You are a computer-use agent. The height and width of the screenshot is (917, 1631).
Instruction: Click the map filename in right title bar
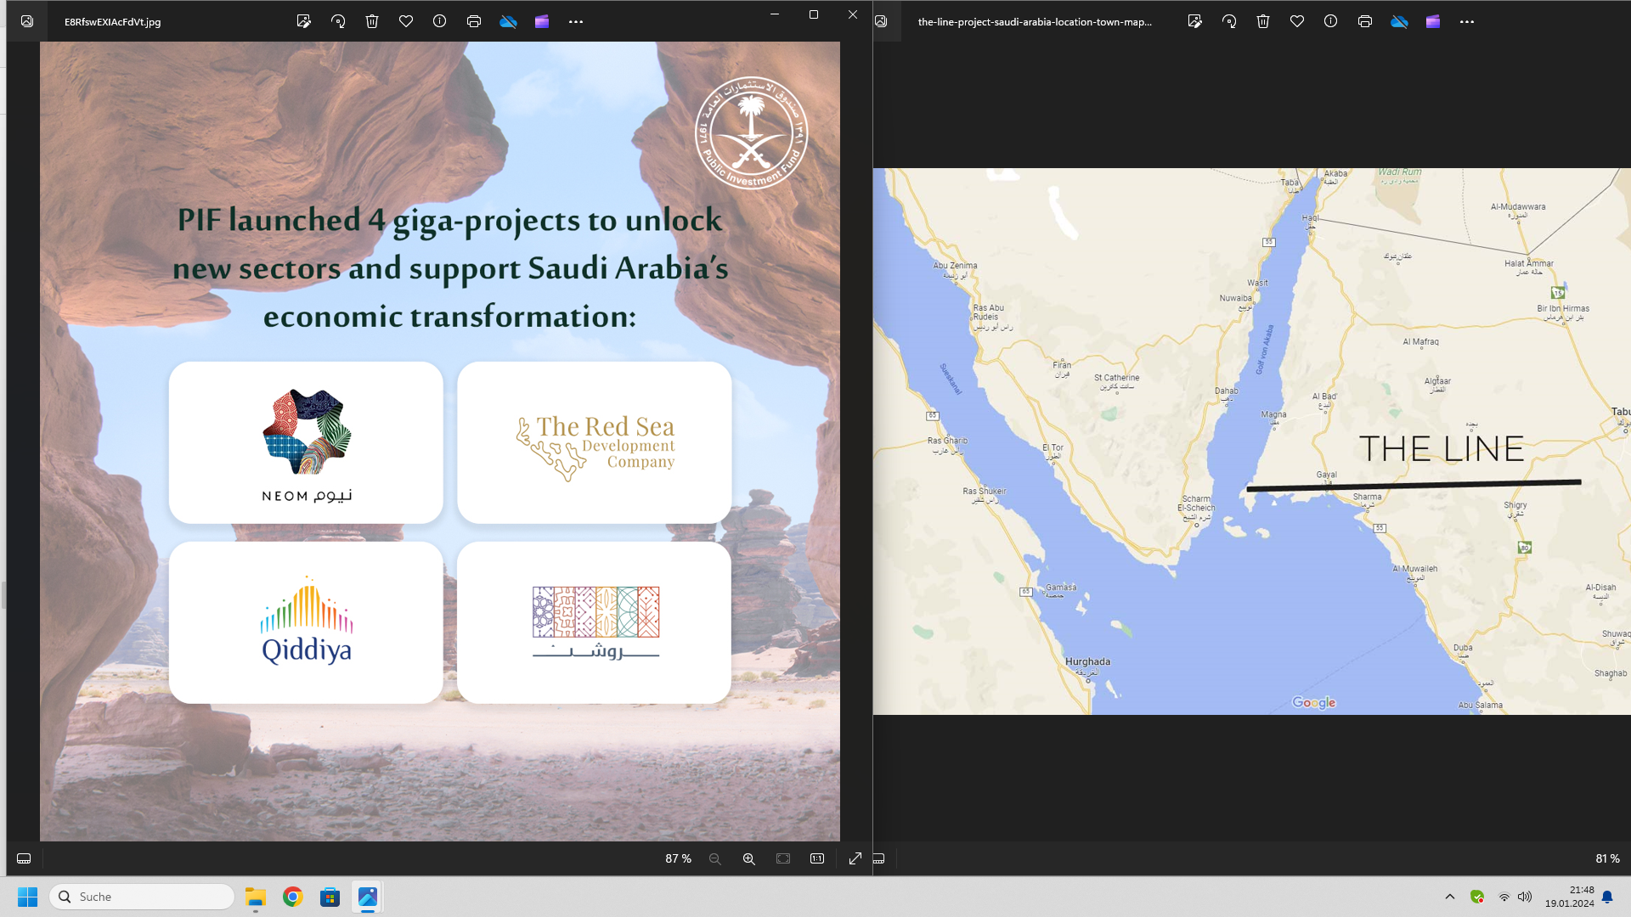pyautogui.click(x=1035, y=22)
